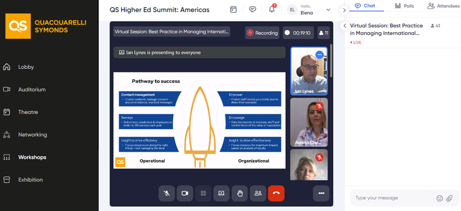The width and height of the screenshot is (461, 211).
Task: Select Aurelia's video thumbnail
Action: point(309,122)
